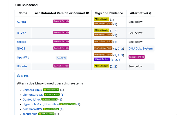
Task: Open the Aurora link
Action: point(21,22)
